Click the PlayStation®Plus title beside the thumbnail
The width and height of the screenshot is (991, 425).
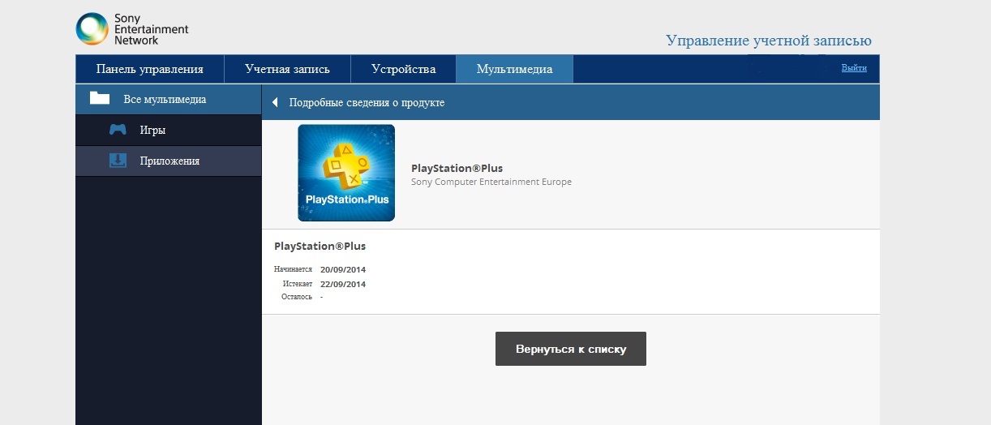pyautogui.click(x=457, y=169)
